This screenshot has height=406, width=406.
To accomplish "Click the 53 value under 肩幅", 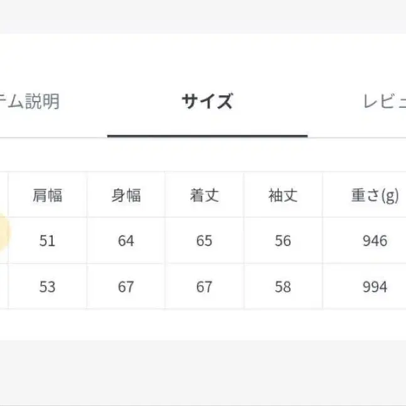I will click(47, 287).
